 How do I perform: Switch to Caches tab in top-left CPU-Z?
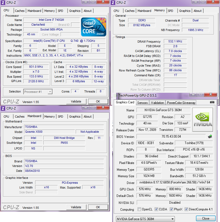pyautogui.click(x=19, y=11)
